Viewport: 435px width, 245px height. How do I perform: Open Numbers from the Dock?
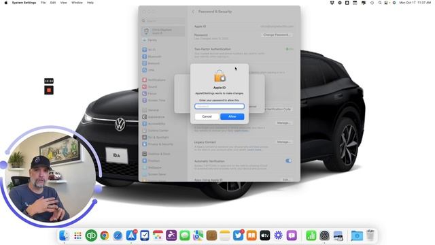tap(311, 235)
